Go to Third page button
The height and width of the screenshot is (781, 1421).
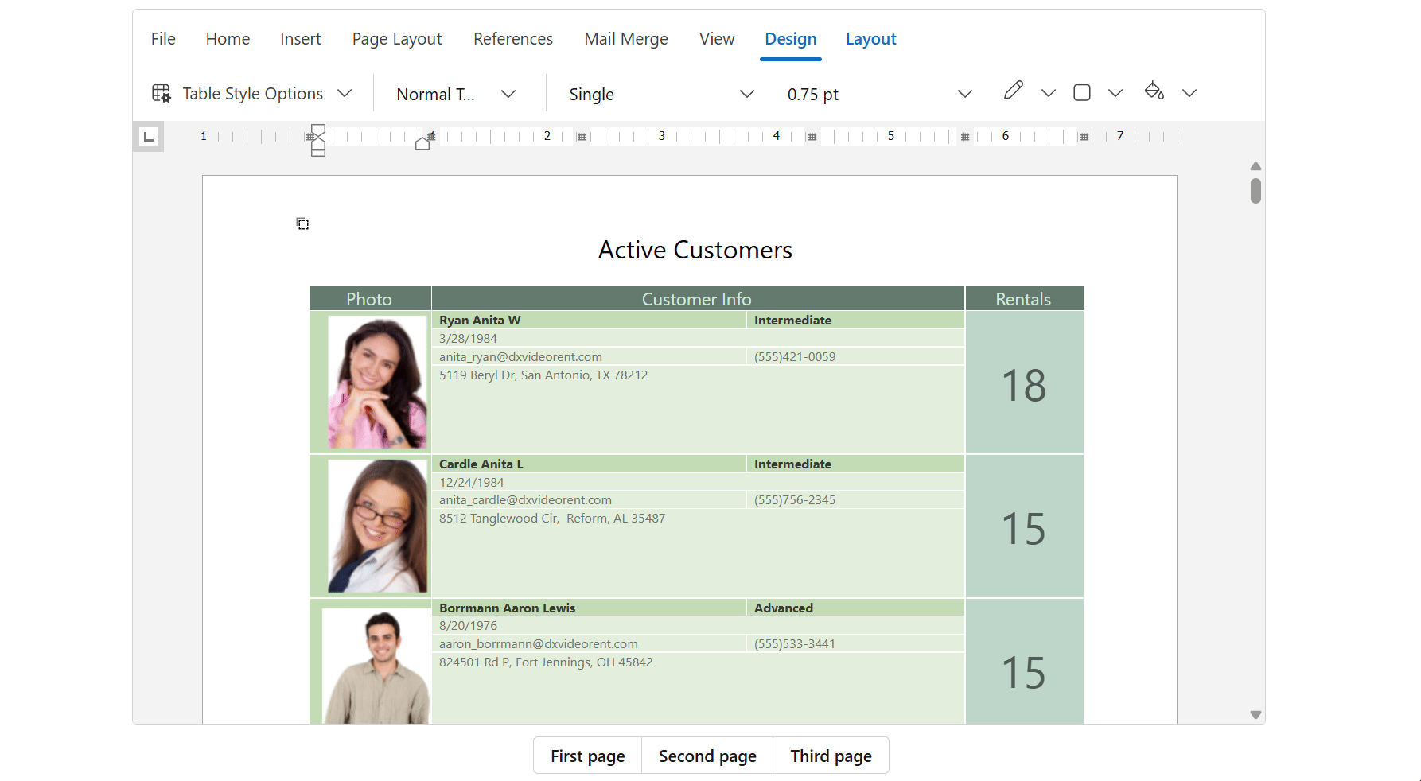pos(831,756)
